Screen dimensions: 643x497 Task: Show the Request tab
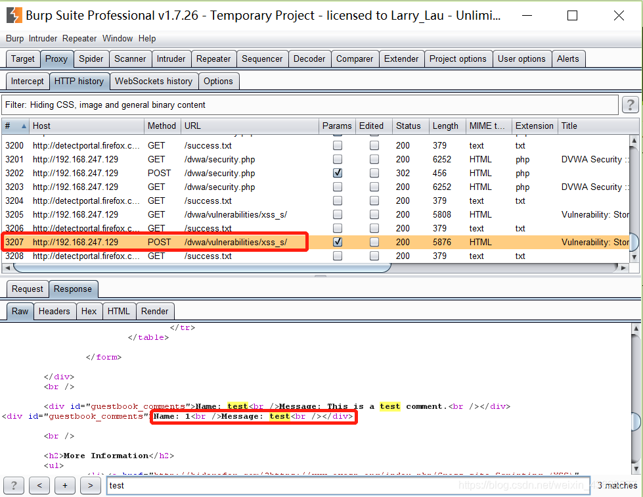coord(28,289)
